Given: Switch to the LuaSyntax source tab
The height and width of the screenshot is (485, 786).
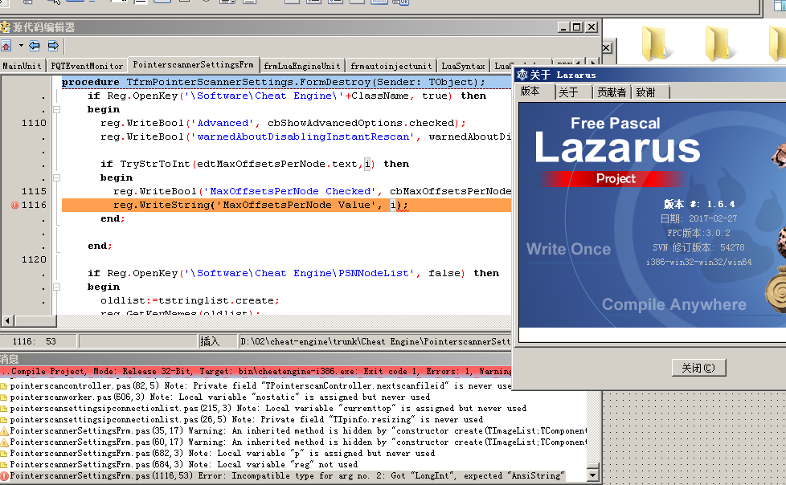Looking at the screenshot, I should pyautogui.click(x=464, y=66).
